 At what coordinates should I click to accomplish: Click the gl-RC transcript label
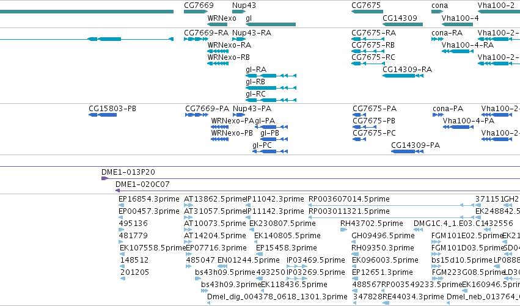click(255, 94)
